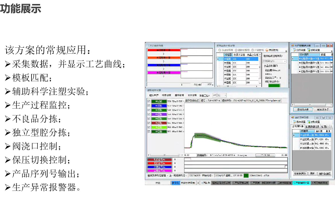Click 另存设置 icon in 当前周期数据 window
Viewport: 335px width, 197px height.
(294, 122)
